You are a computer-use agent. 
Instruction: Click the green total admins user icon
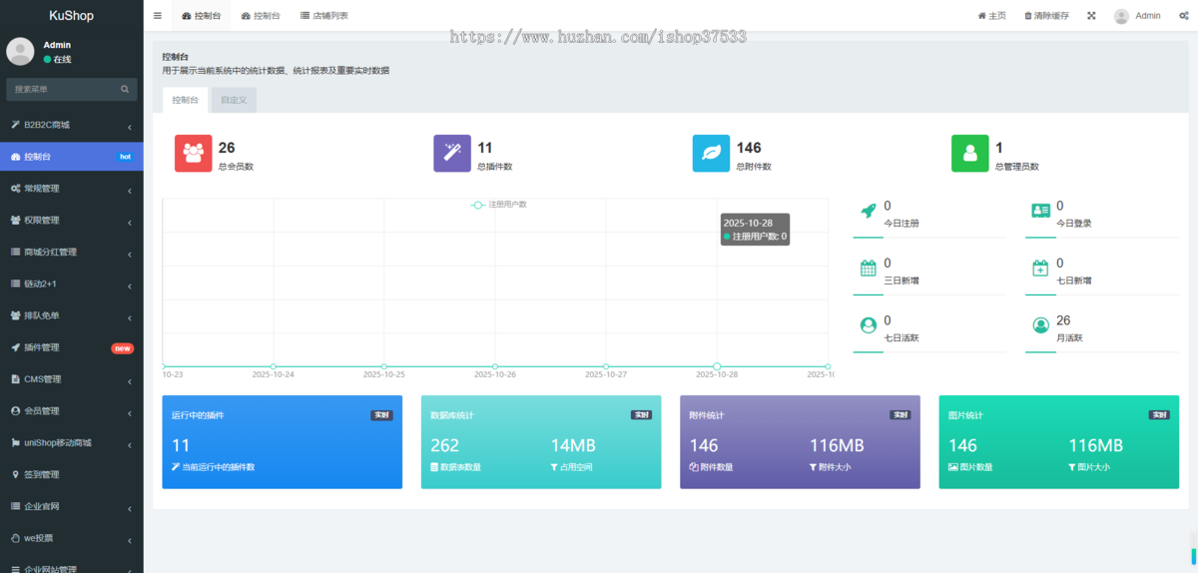[969, 153]
